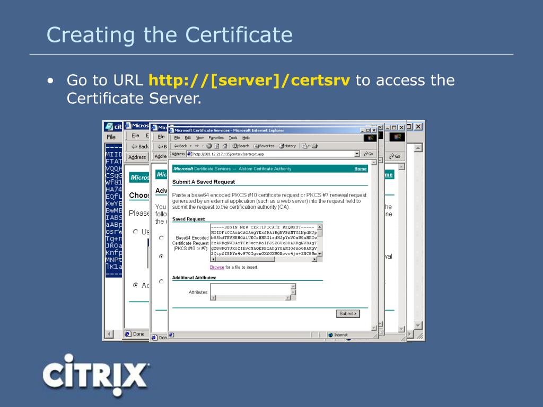Click the Home house icon in the front IE toolbar
The height and width of the screenshot is (407, 543).
(225, 146)
